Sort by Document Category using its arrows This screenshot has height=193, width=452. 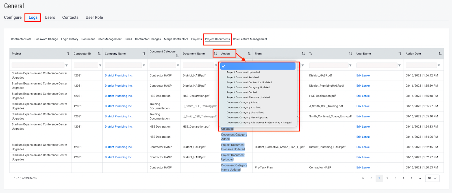tap(177, 56)
